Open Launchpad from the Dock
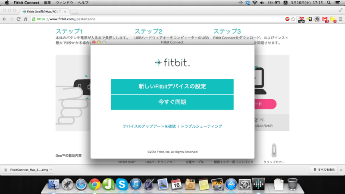The image size is (345, 194). click(x=68, y=184)
